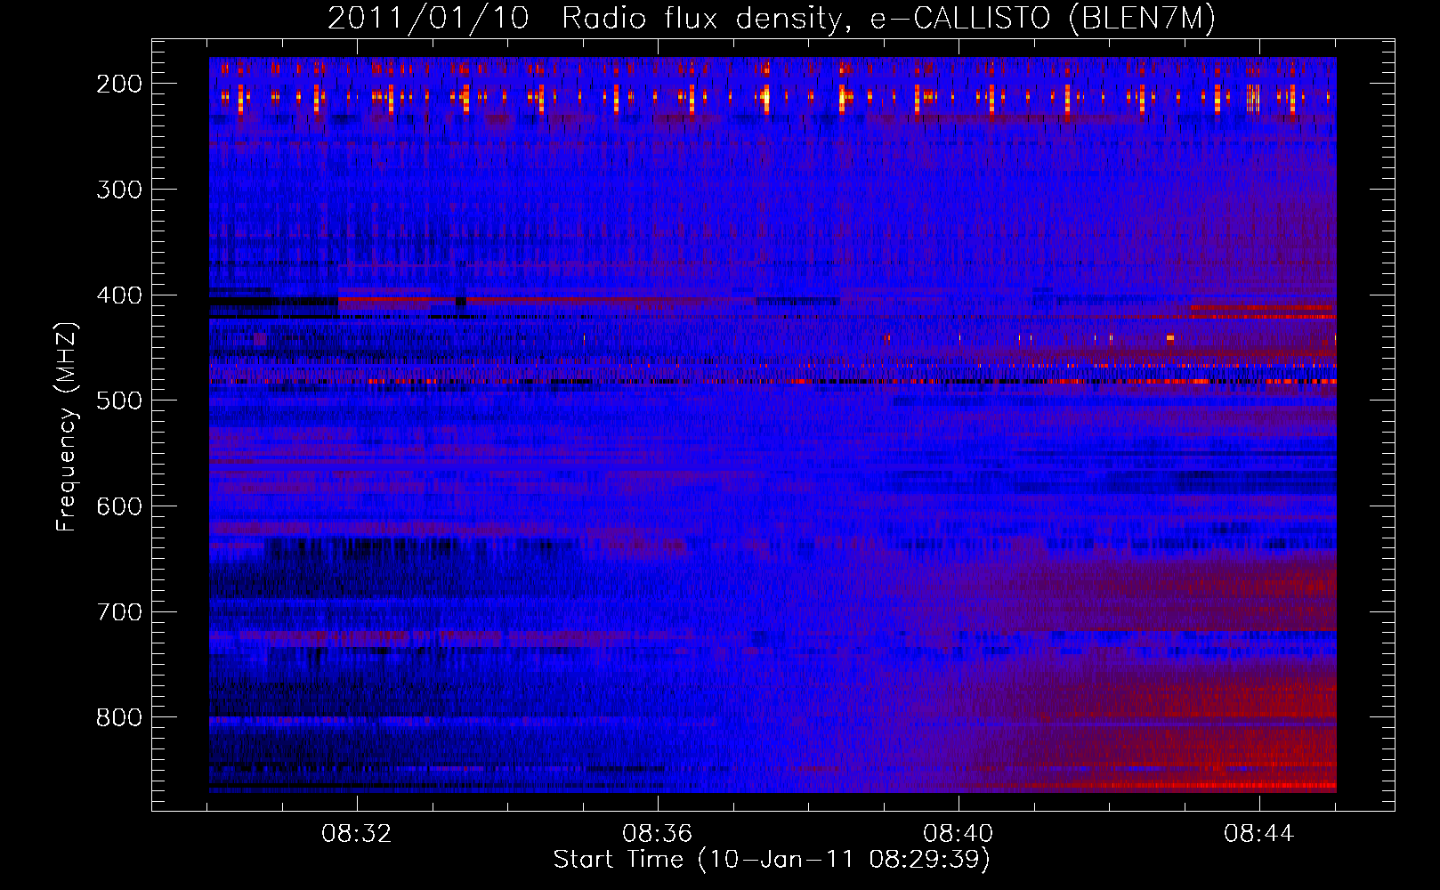This screenshot has height=890, width=1440.
Task: Click the 'Frequency (MHZ)' axis label
Action: coord(67,427)
